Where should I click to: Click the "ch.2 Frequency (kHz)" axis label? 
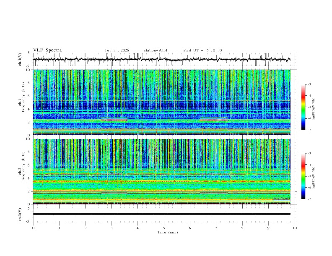22,166
